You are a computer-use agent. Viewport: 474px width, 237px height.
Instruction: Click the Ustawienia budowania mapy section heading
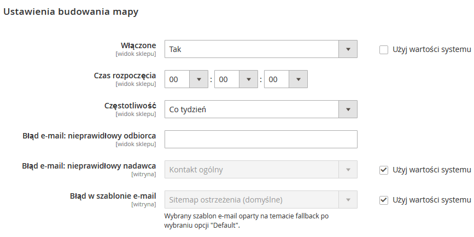(71, 11)
